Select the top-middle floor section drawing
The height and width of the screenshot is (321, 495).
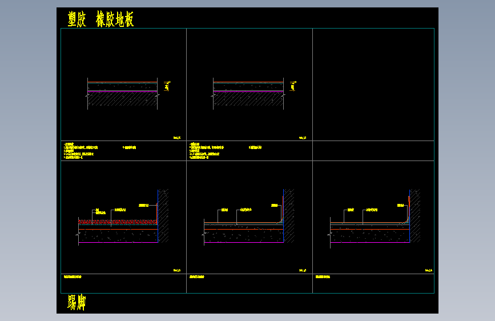click(x=248, y=94)
